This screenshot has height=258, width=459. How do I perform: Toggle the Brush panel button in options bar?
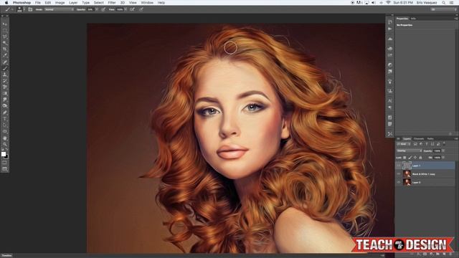click(x=30, y=9)
